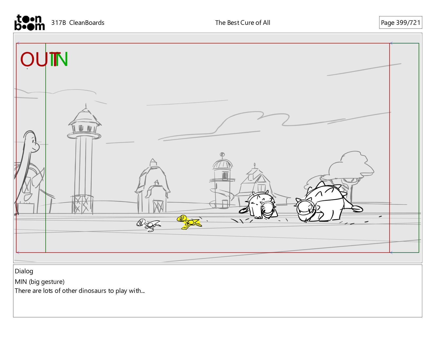
Task: Click the barn building in the center
Action: click(153, 186)
